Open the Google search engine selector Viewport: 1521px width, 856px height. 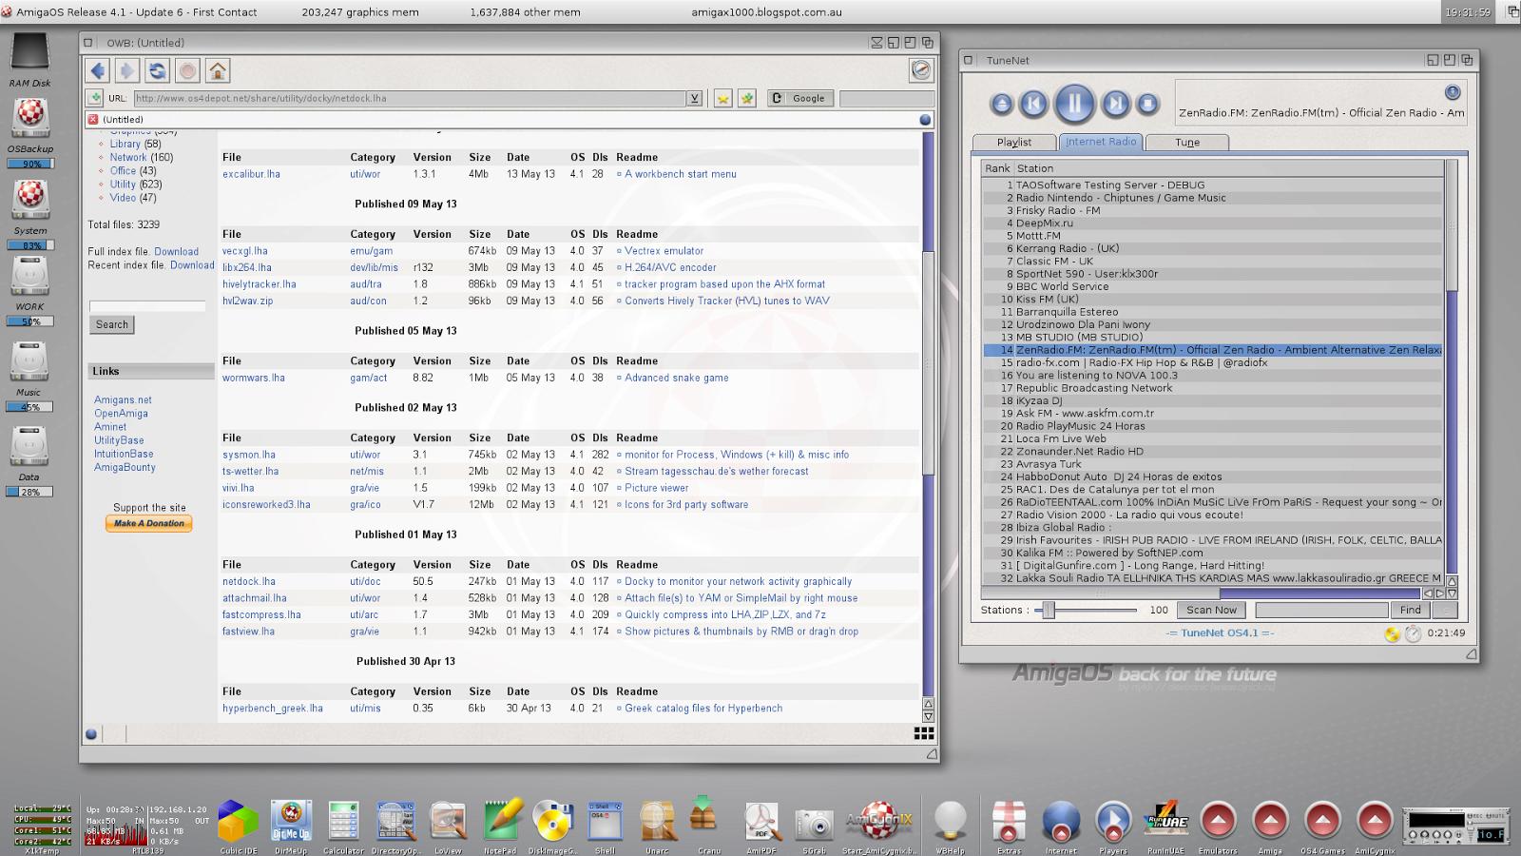point(799,98)
